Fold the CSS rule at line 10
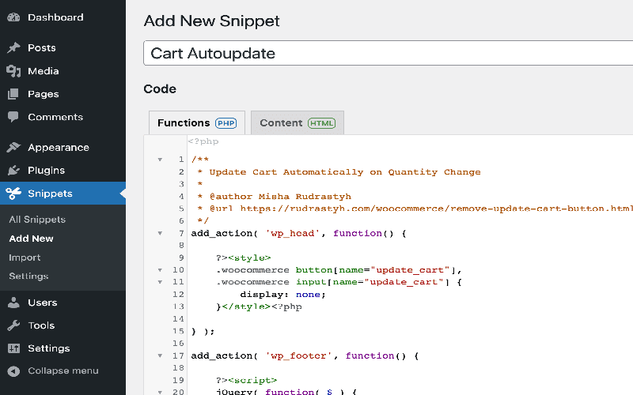Viewport: 633px width, 395px height. pyautogui.click(x=160, y=270)
